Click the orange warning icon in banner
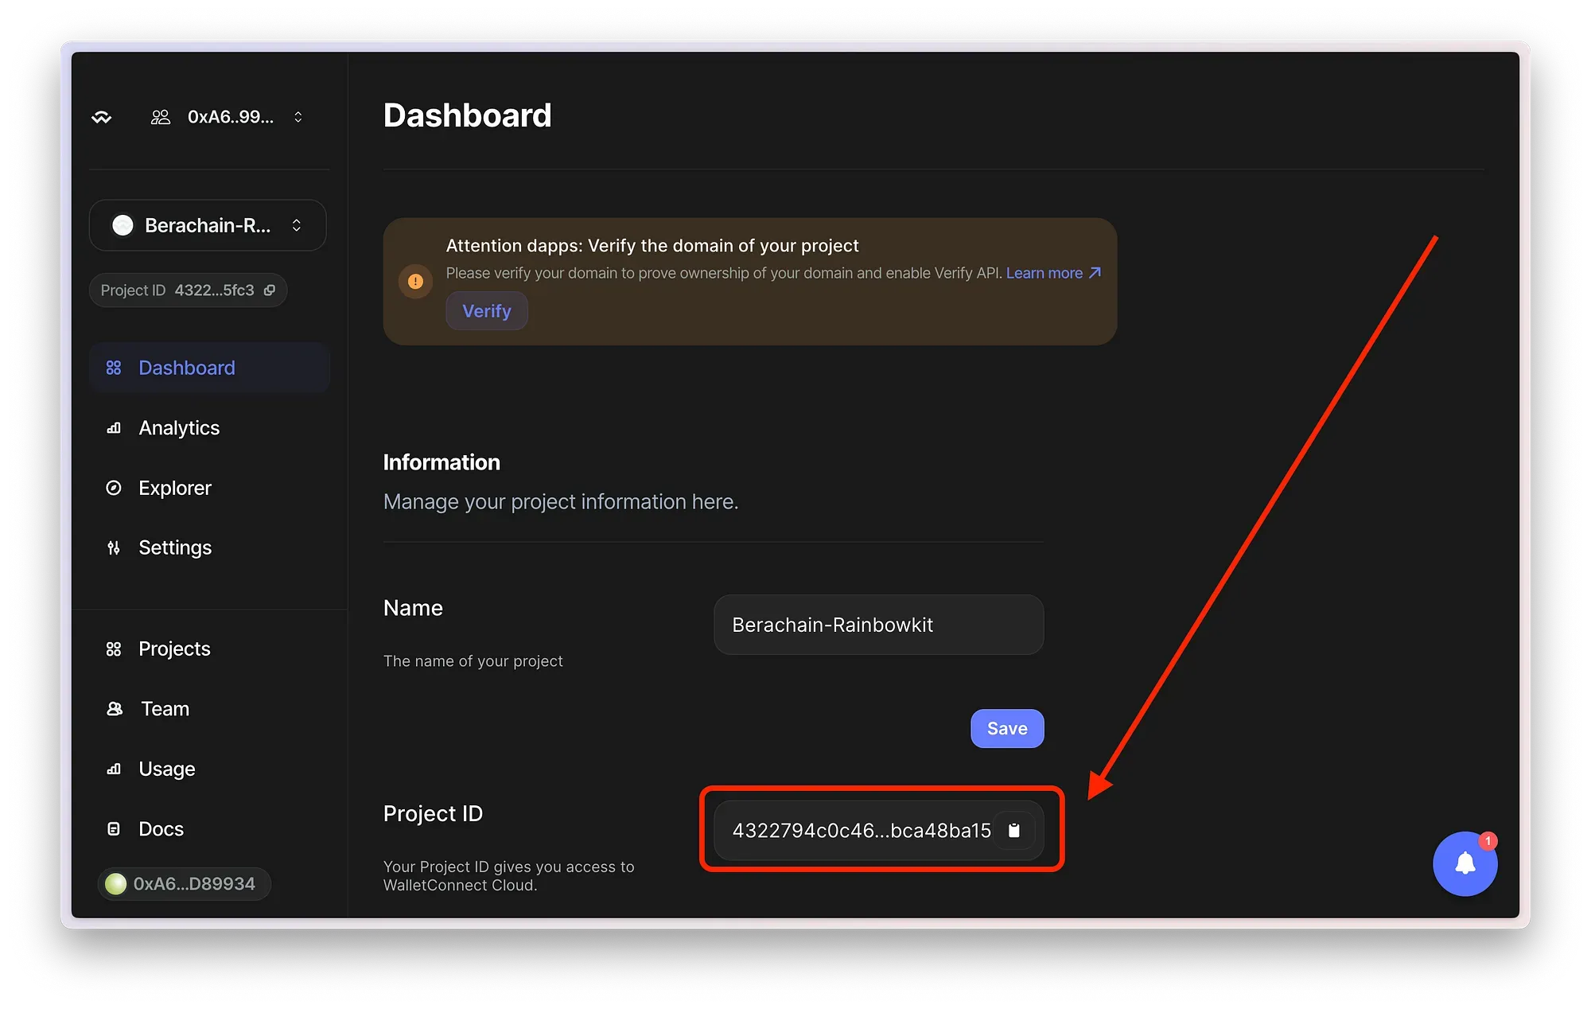1591x1009 pixels. (415, 282)
